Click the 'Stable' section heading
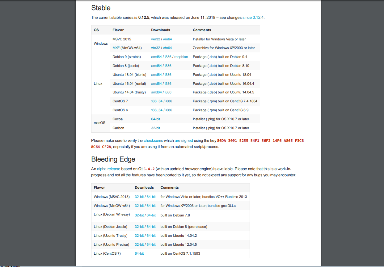The image size is (384, 267). coord(101,8)
